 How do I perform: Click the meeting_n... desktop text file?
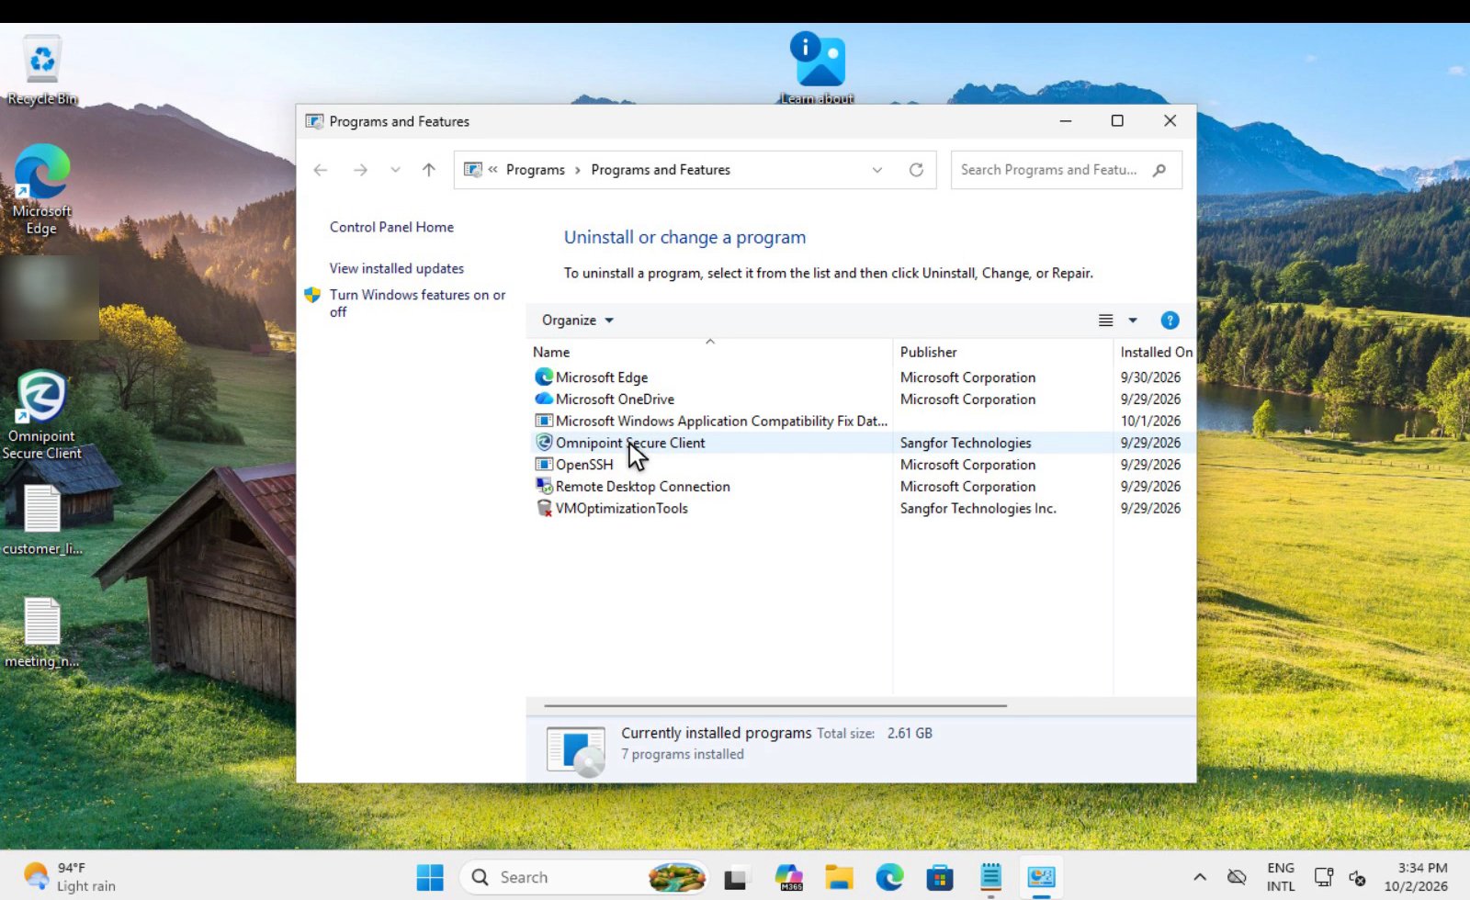point(42,634)
